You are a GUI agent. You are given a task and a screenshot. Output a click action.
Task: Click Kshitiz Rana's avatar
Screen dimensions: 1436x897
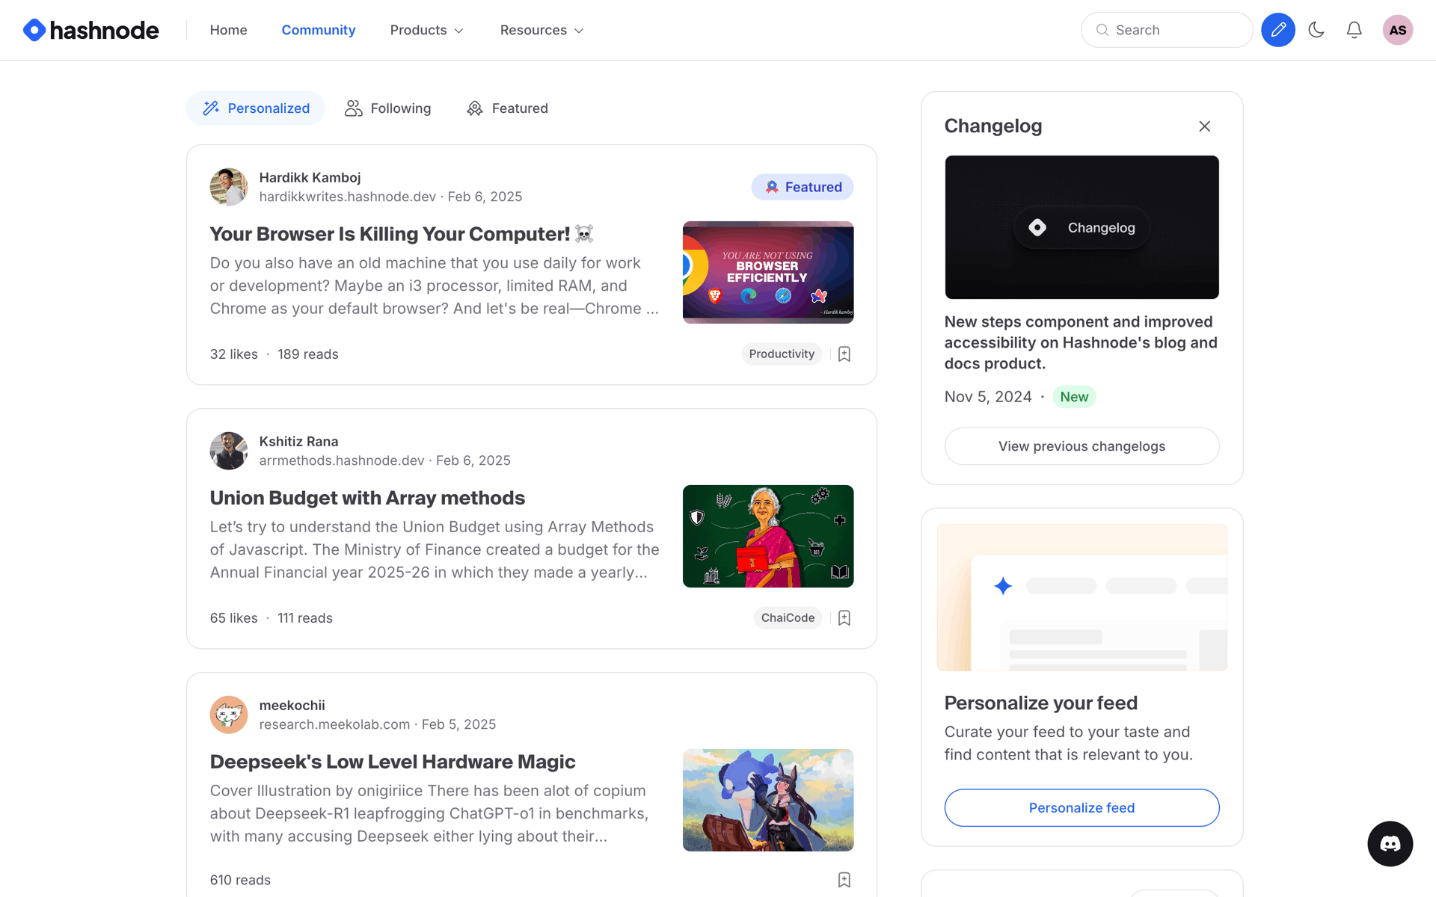coord(229,451)
